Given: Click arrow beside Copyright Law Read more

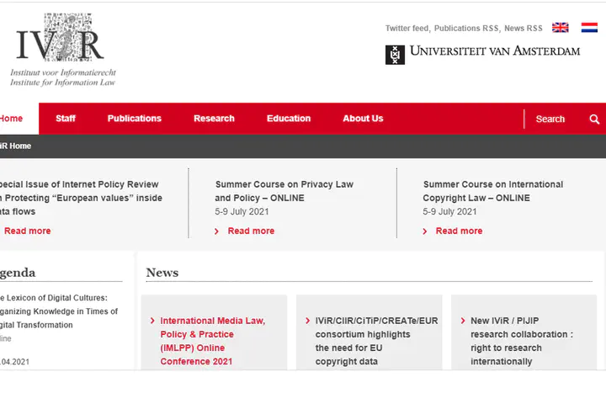Looking at the screenshot, I should click(425, 231).
